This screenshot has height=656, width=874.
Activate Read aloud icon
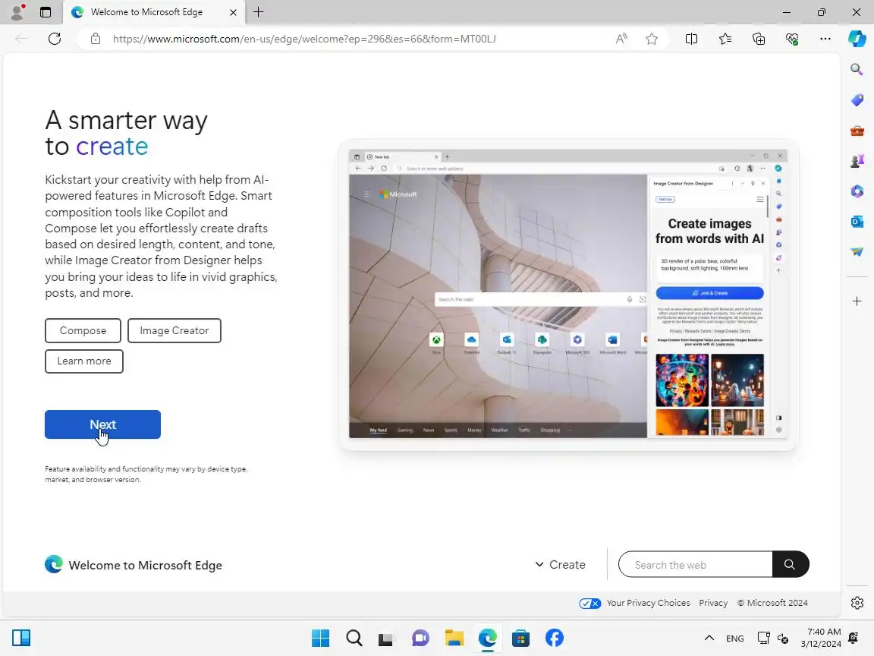click(621, 39)
